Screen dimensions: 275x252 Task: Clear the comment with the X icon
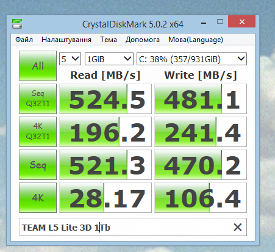[x=238, y=227]
